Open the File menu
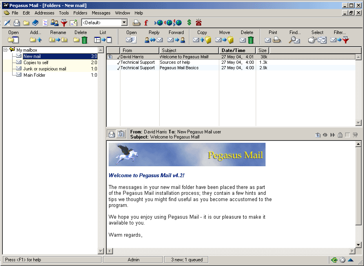The height and width of the screenshot is (266, 364). [x=15, y=13]
